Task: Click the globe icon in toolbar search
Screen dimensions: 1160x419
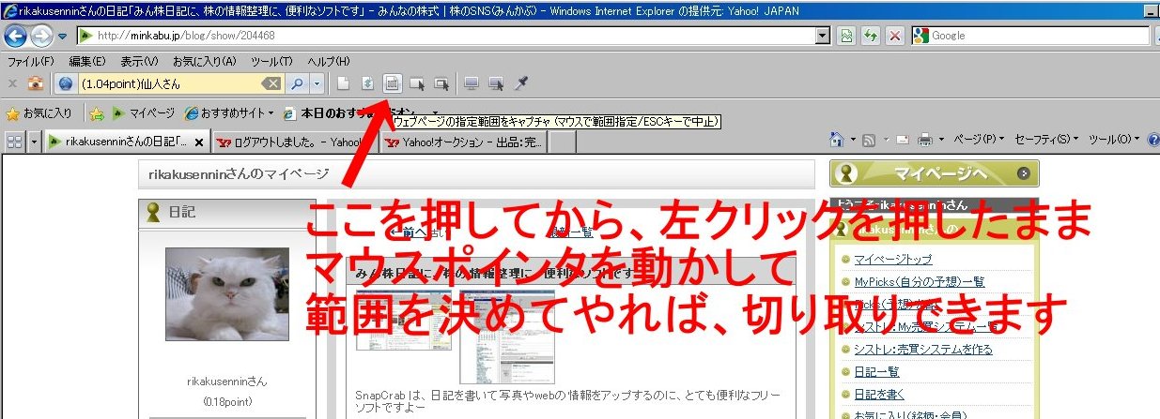Action: pos(66,83)
